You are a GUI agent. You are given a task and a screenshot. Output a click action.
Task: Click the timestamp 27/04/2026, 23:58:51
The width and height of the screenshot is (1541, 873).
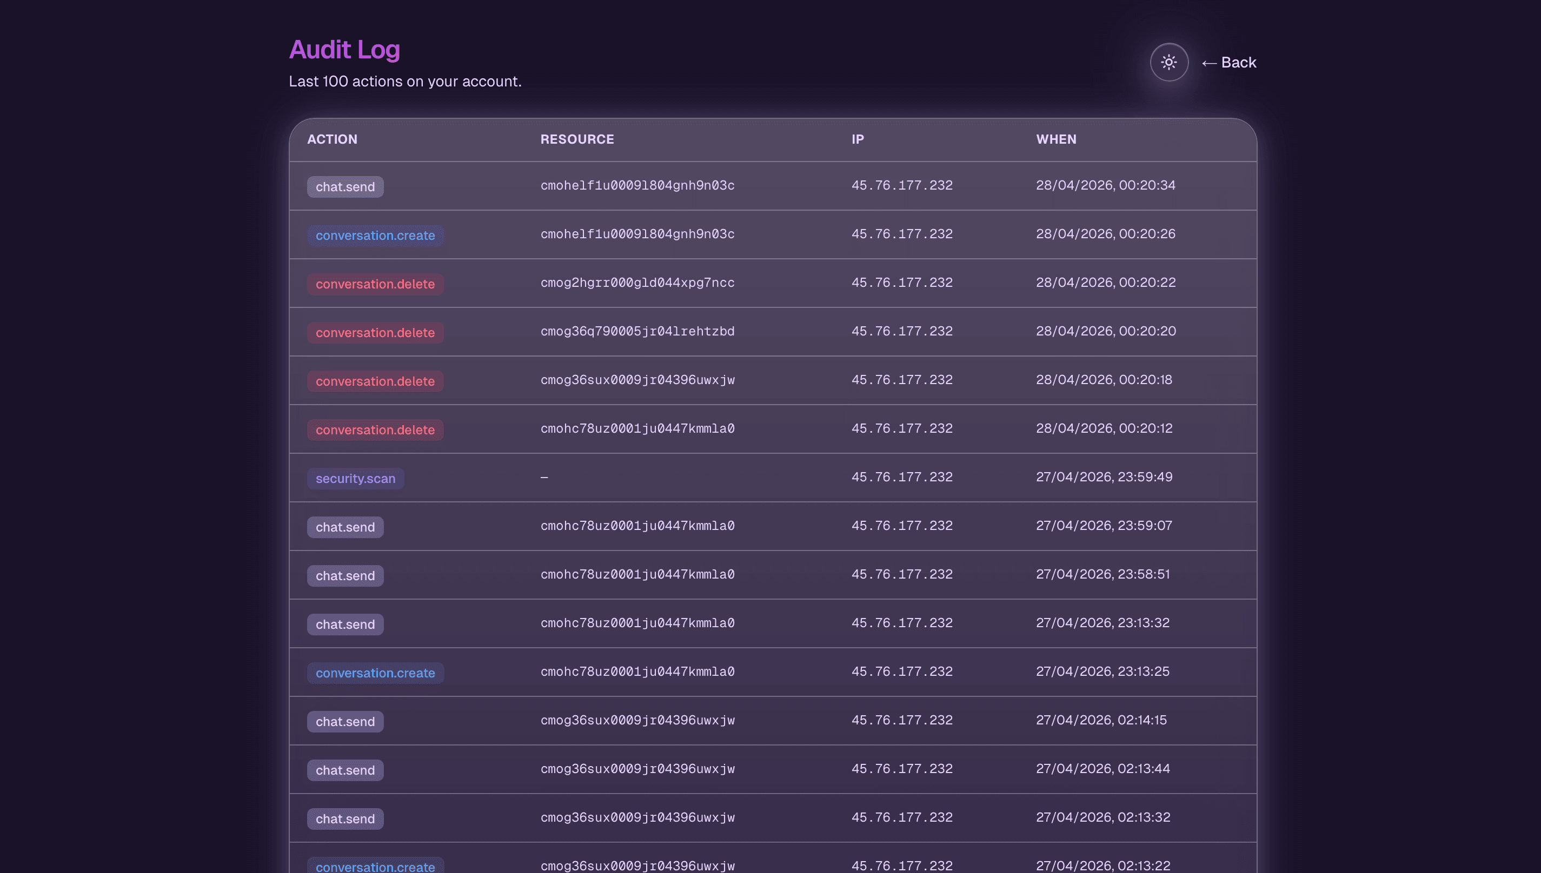point(1102,574)
